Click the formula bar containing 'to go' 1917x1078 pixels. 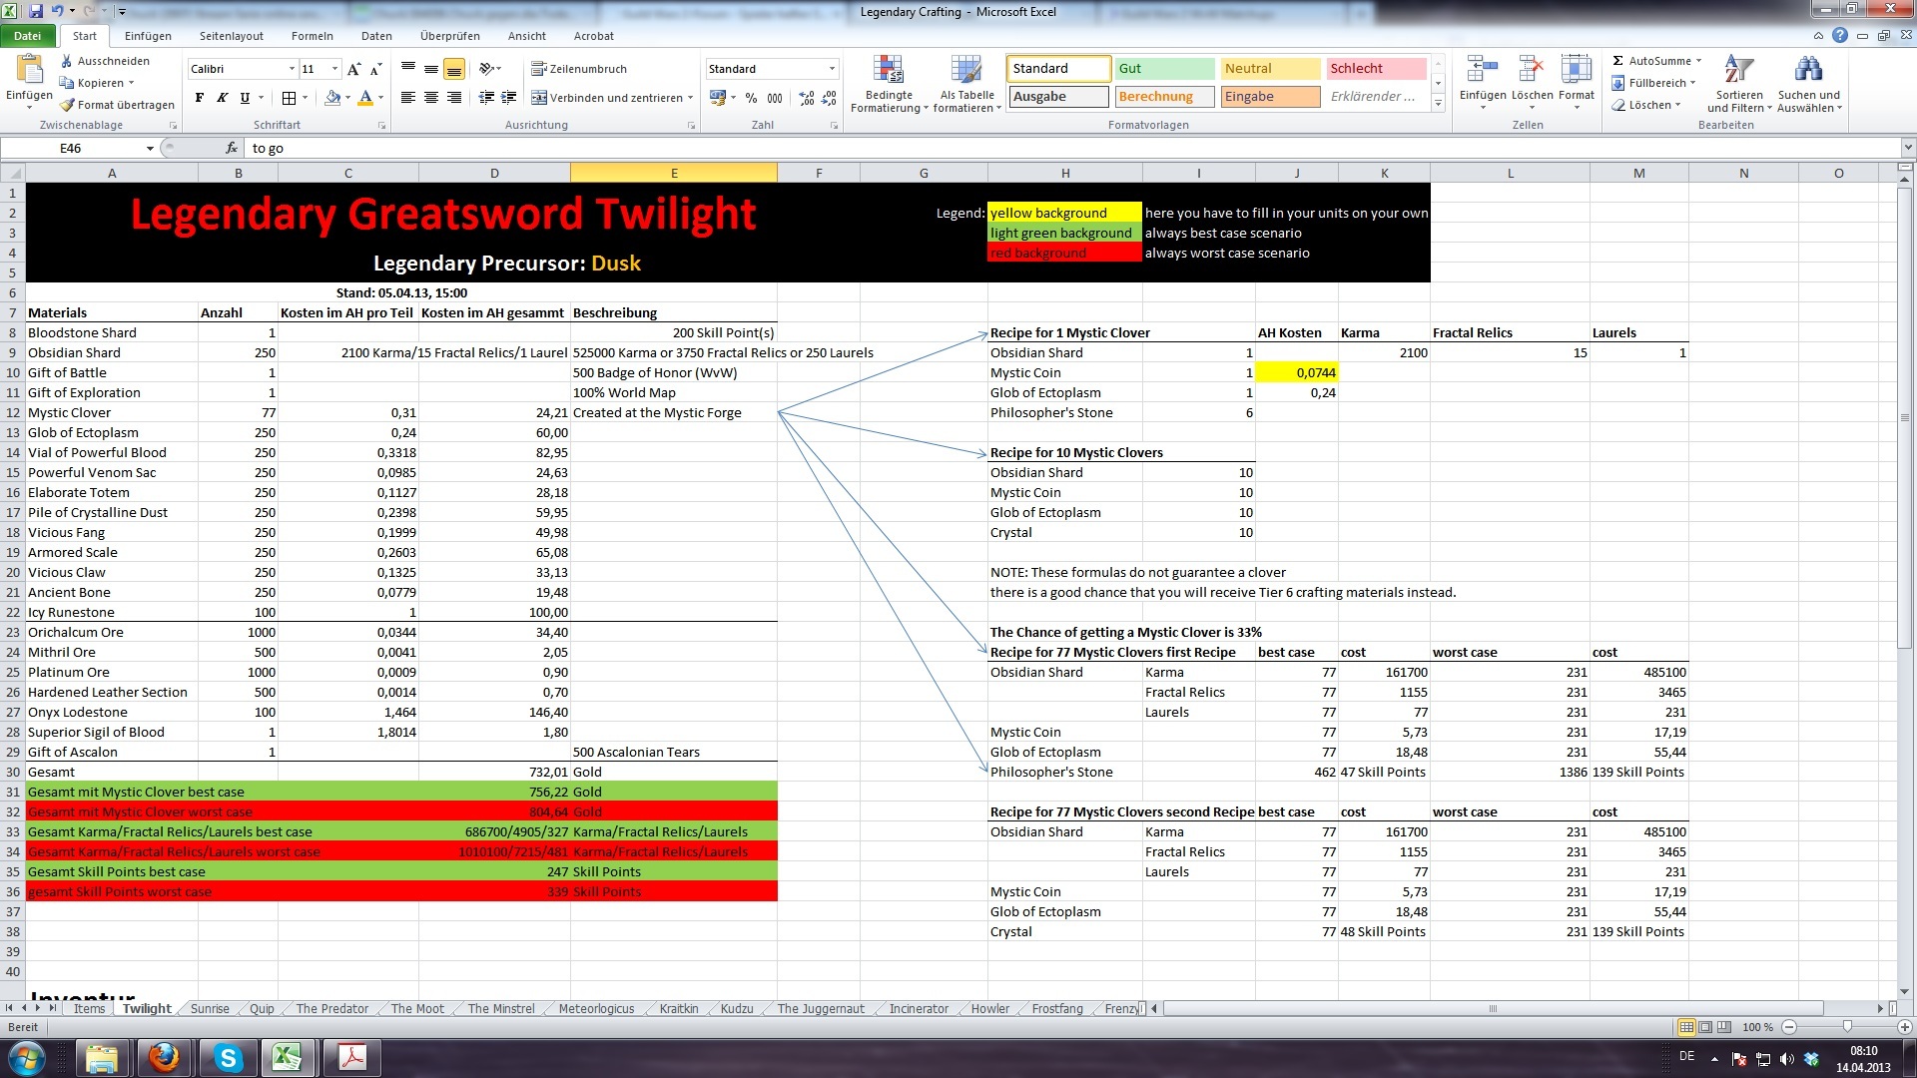pos(1073,148)
